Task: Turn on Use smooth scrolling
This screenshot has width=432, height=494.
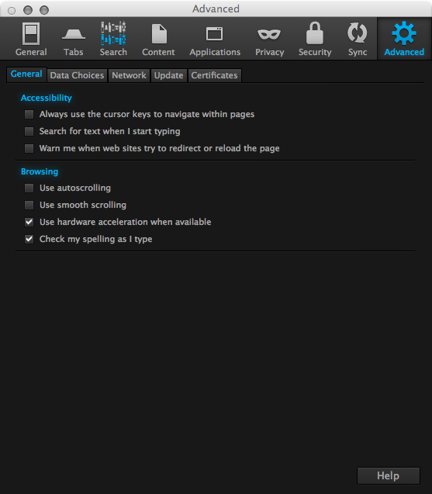Action: 29,205
